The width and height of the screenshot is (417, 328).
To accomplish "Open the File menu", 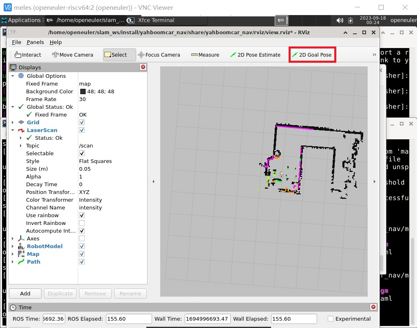I will pos(16,42).
